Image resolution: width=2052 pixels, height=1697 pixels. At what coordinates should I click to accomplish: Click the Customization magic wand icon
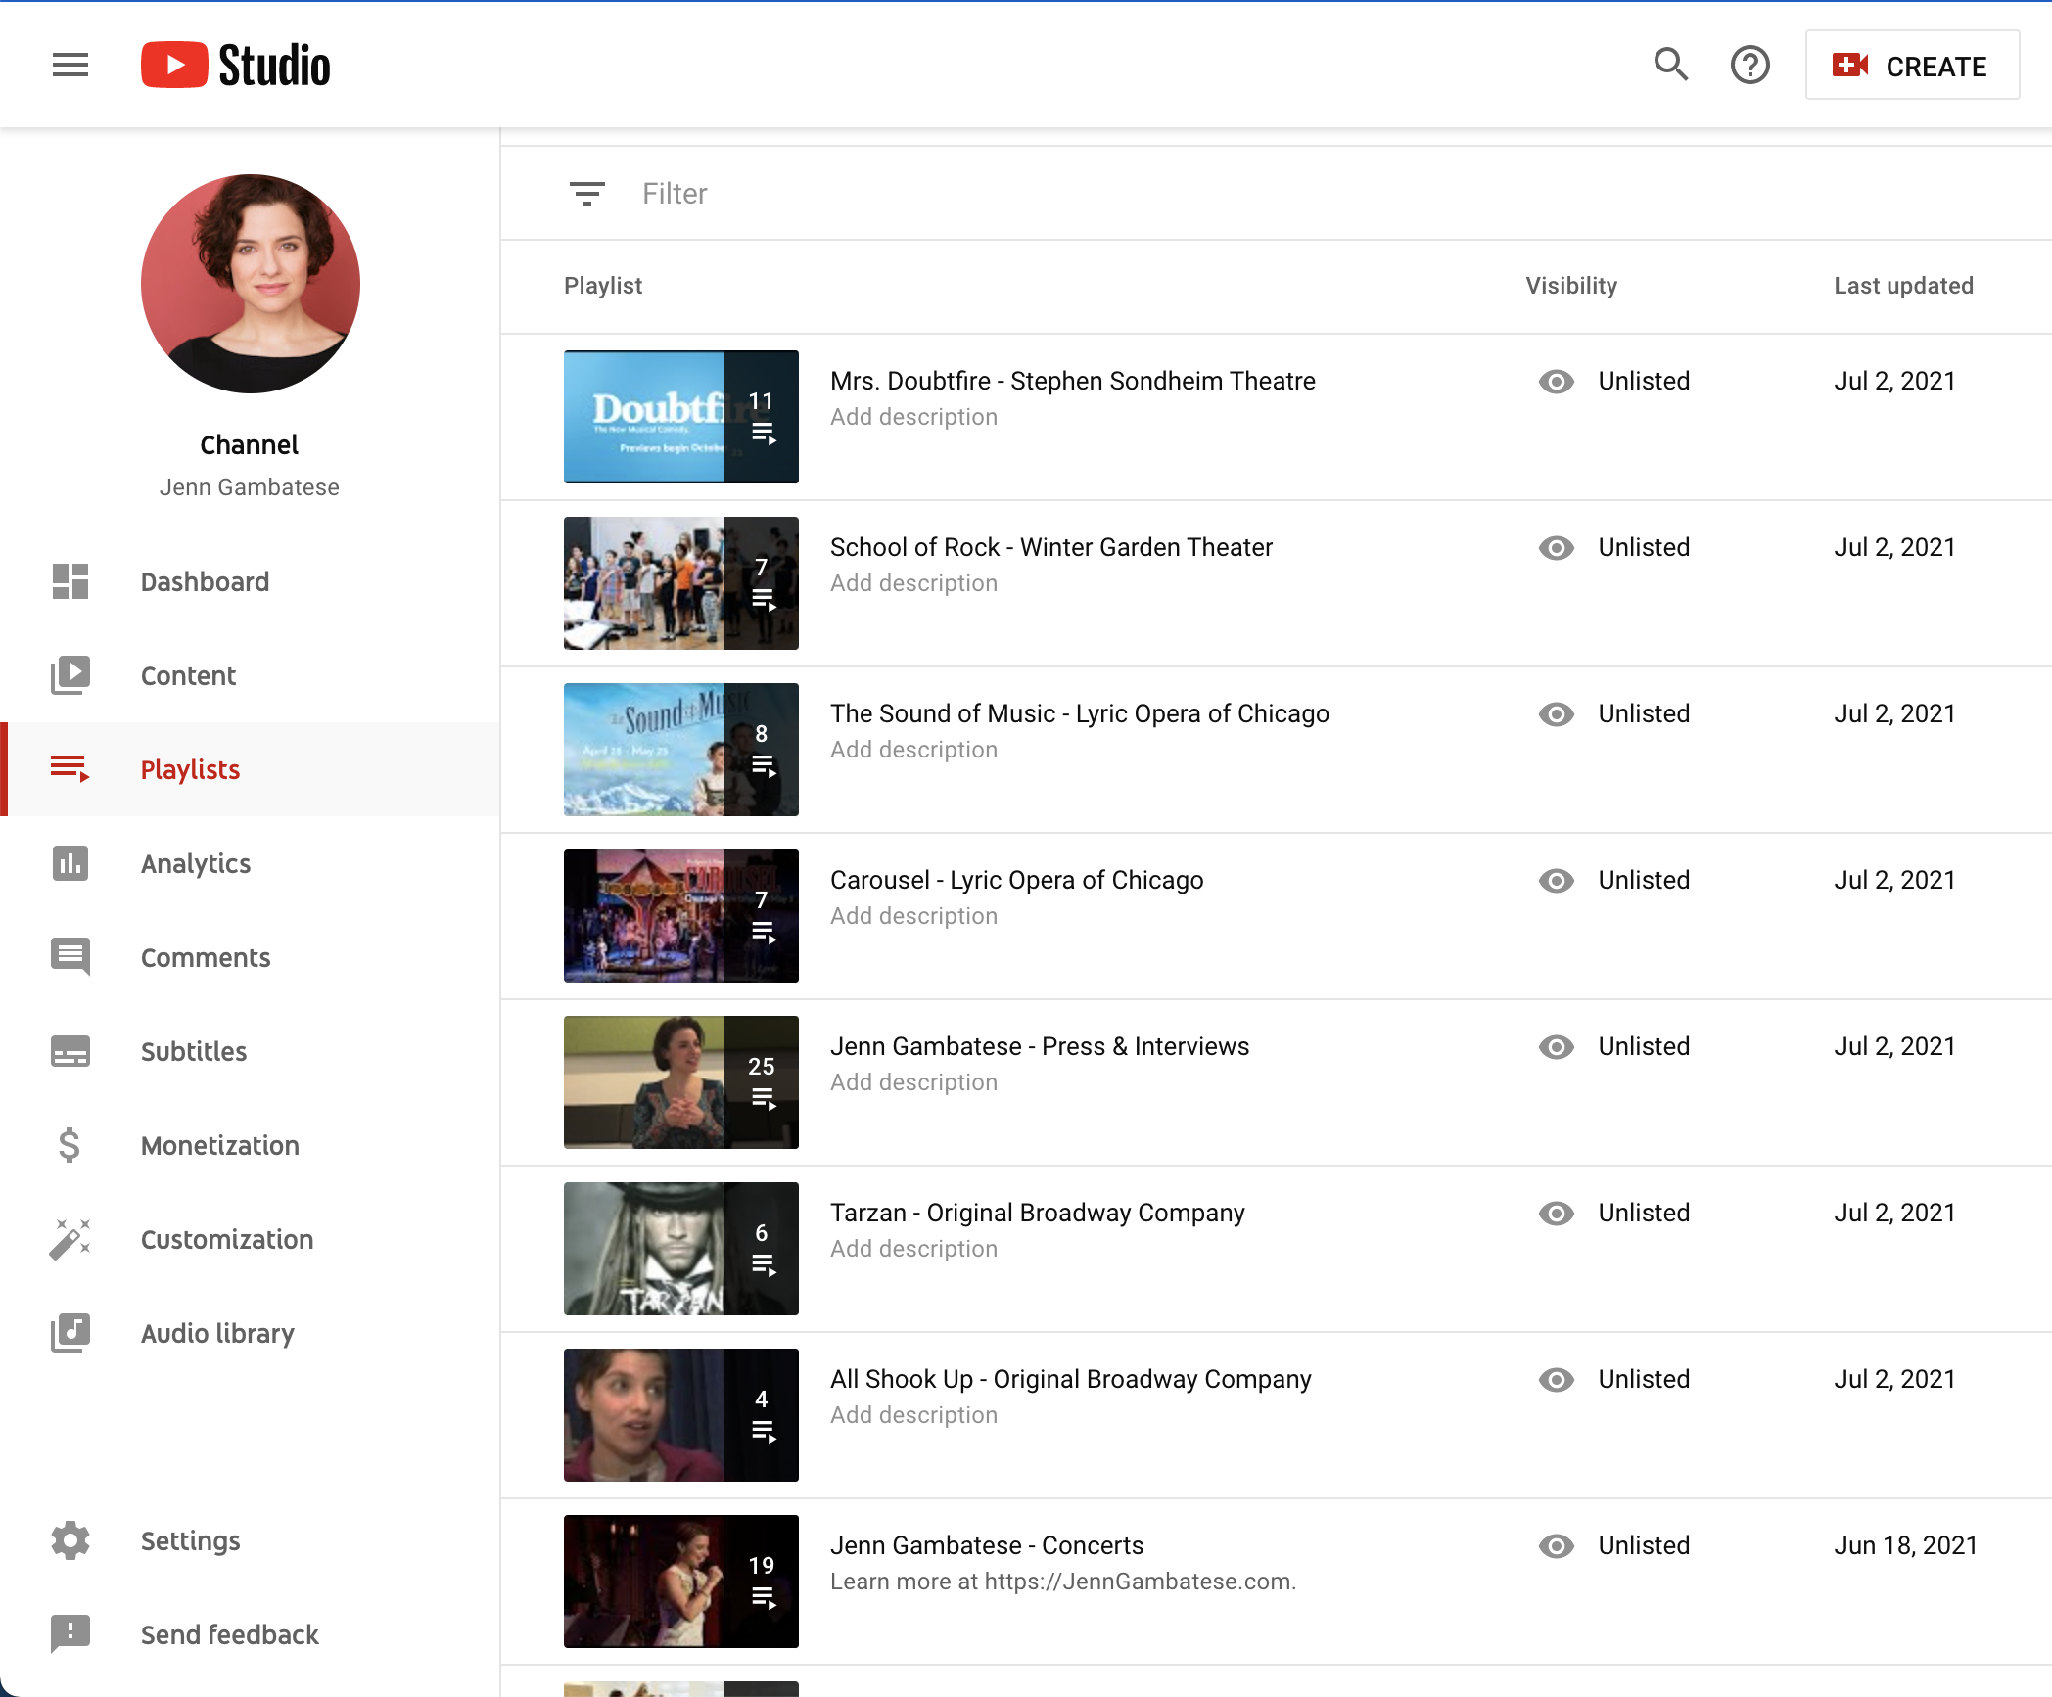click(x=70, y=1239)
